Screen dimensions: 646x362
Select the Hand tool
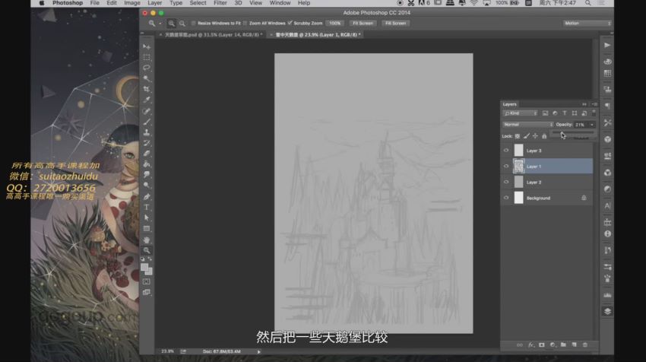147,240
